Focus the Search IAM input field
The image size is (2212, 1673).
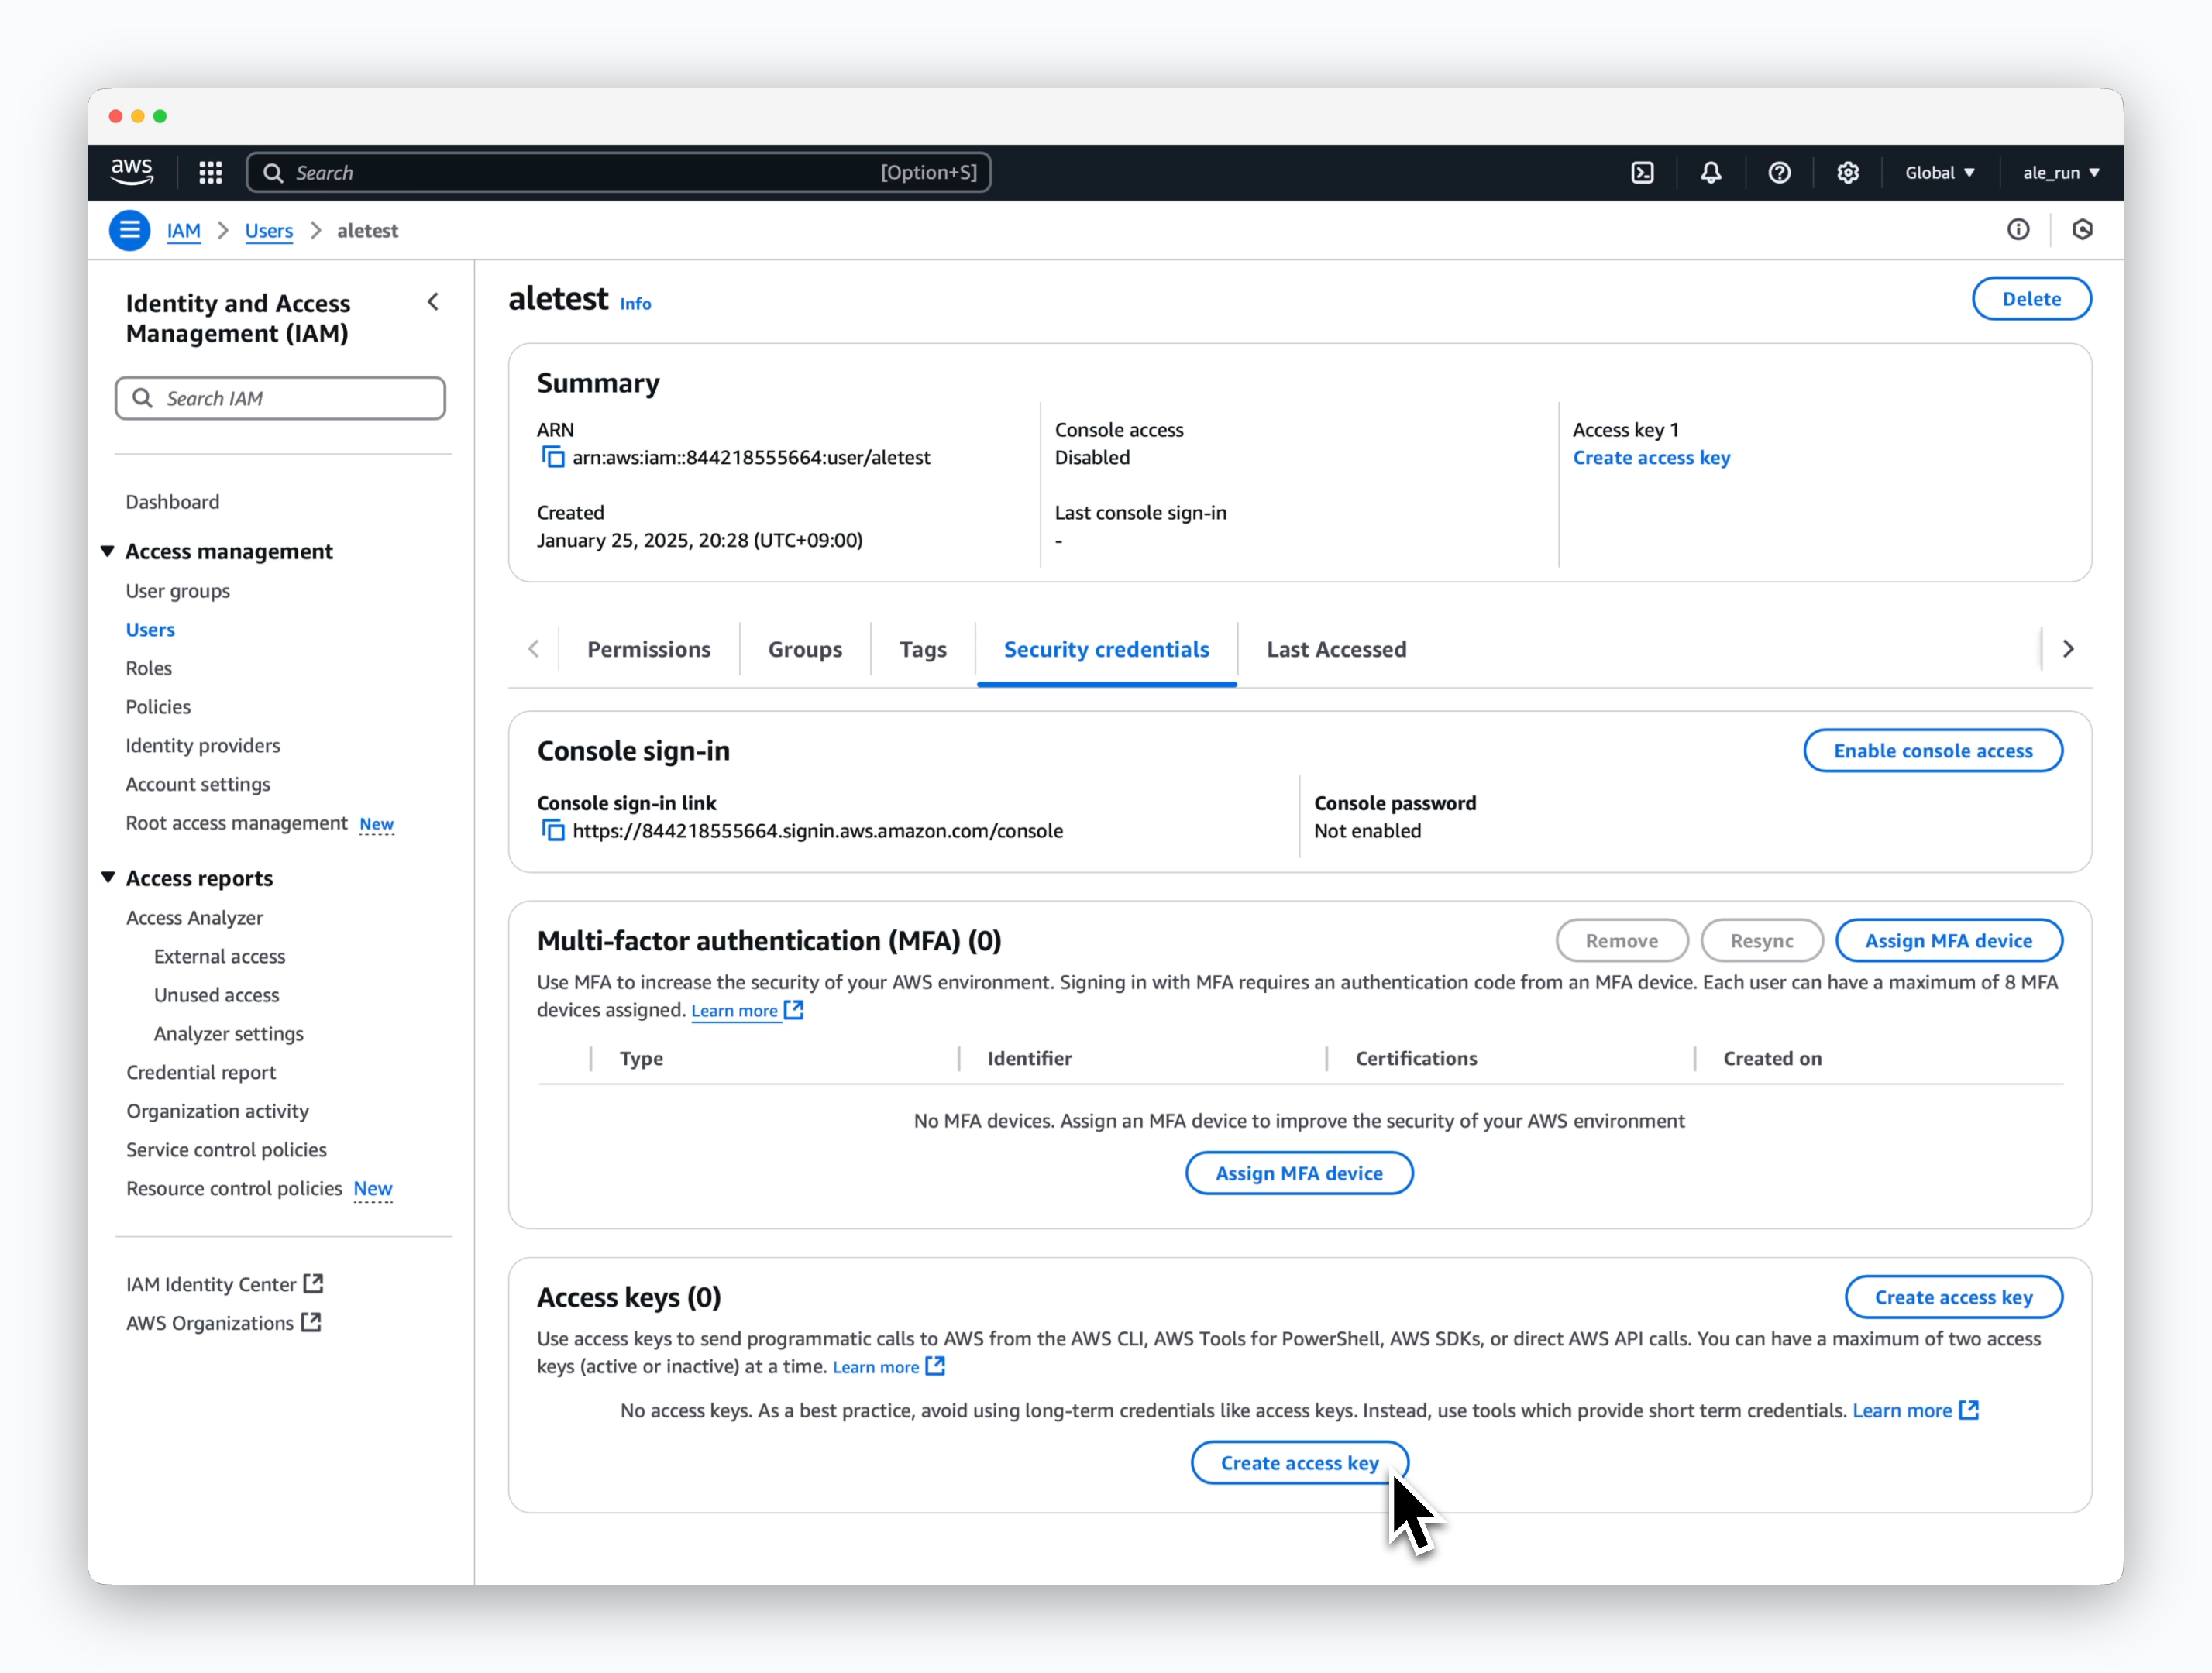coord(280,398)
